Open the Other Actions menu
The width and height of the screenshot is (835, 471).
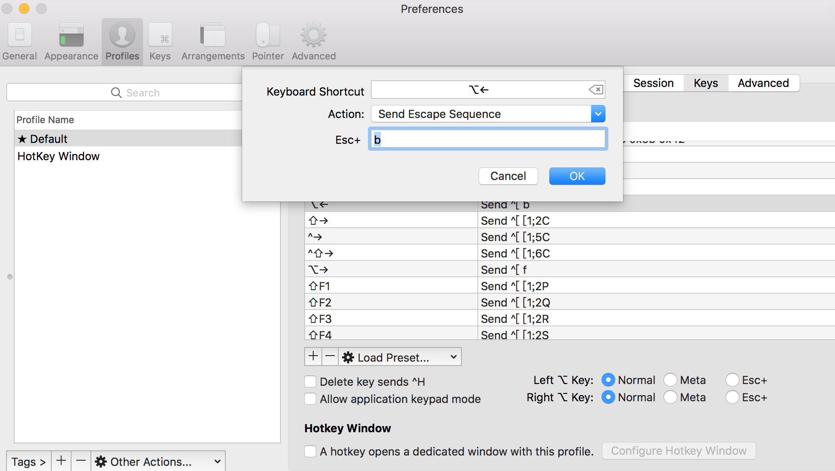tap(158, 462)
